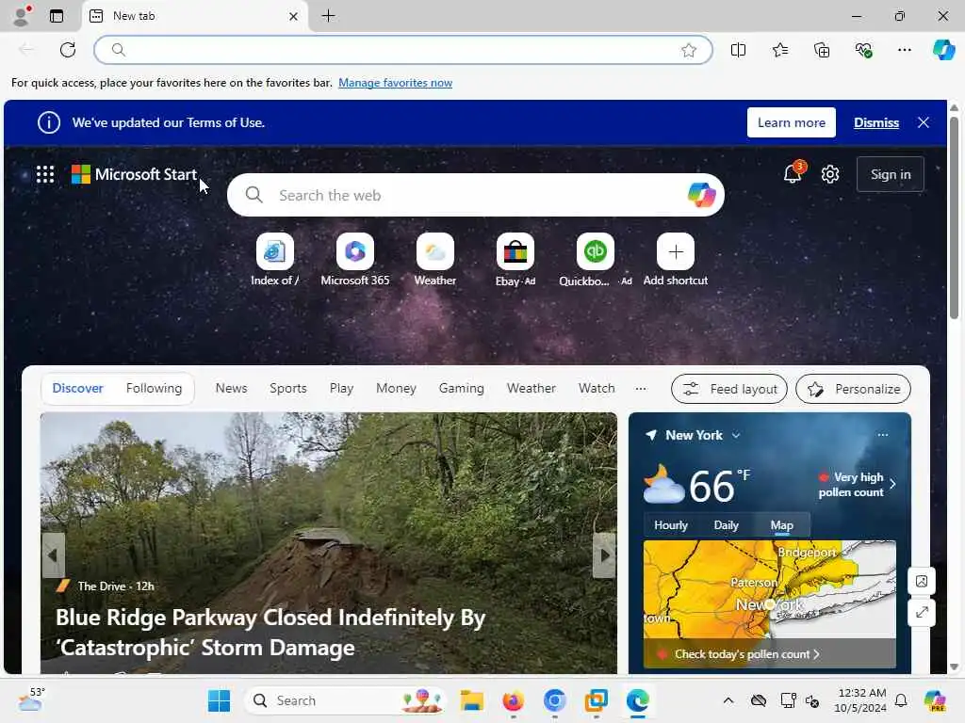Screen dimensions: 965x723
Task: Click the Search the web field
Action: [x=476, y=195]
